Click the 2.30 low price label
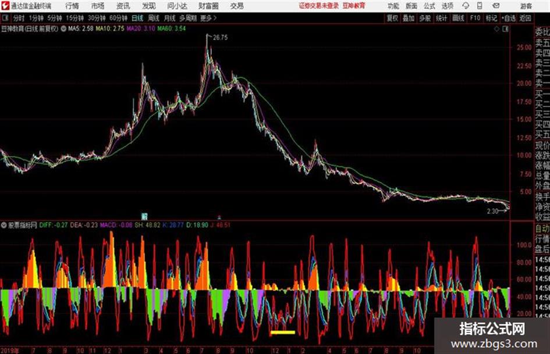The width and height of the screenshot is (550, 354). (492, 211)
